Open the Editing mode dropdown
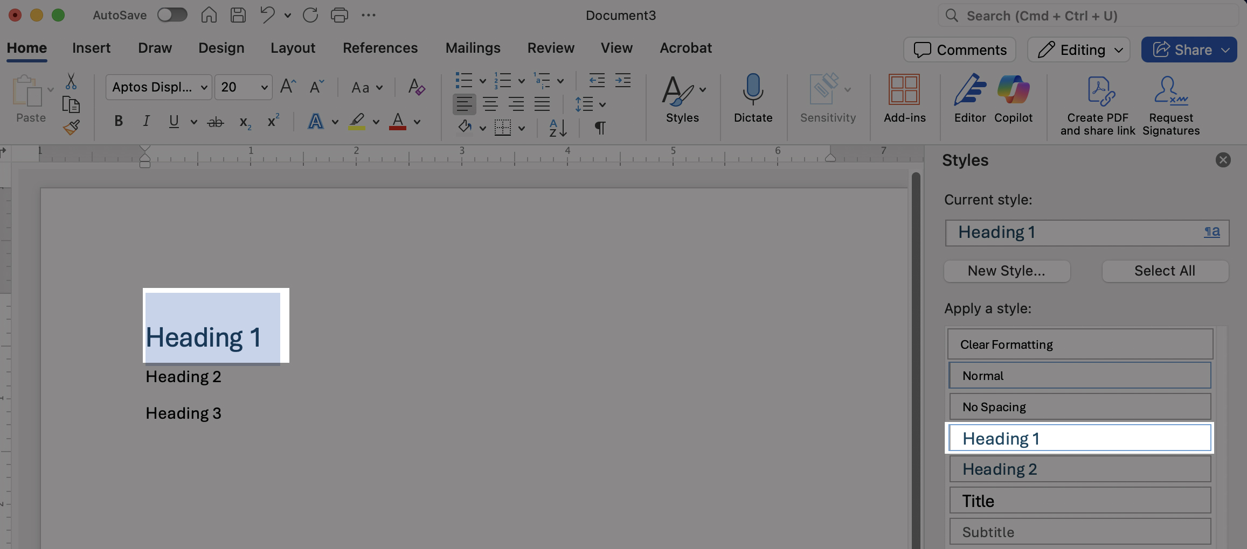1247x549 pixels. click(x=1079, y=50)
